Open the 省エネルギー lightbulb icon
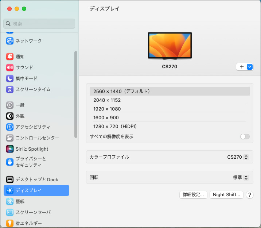The image size is (261, 228). (x=10, y=223)
